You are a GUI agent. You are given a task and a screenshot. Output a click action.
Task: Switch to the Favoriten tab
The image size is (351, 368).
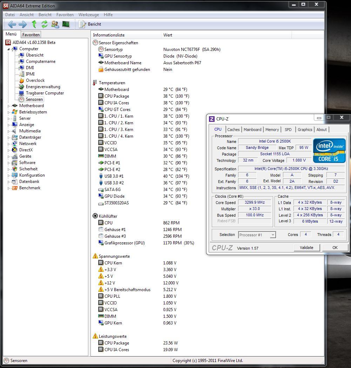tap(31, 35)
